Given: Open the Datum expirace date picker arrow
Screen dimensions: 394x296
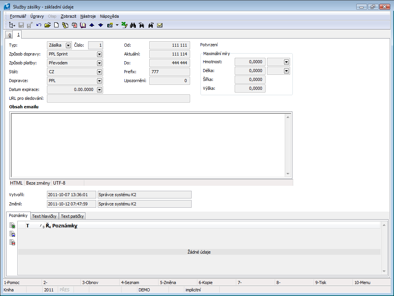Looking at the screenshot, I should point(100,90).
